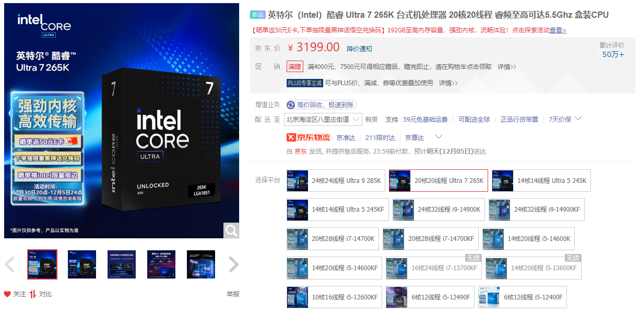Select first thumbnail with red border
Viewport: 639px width, 313px height.
[x=42, y=264]
